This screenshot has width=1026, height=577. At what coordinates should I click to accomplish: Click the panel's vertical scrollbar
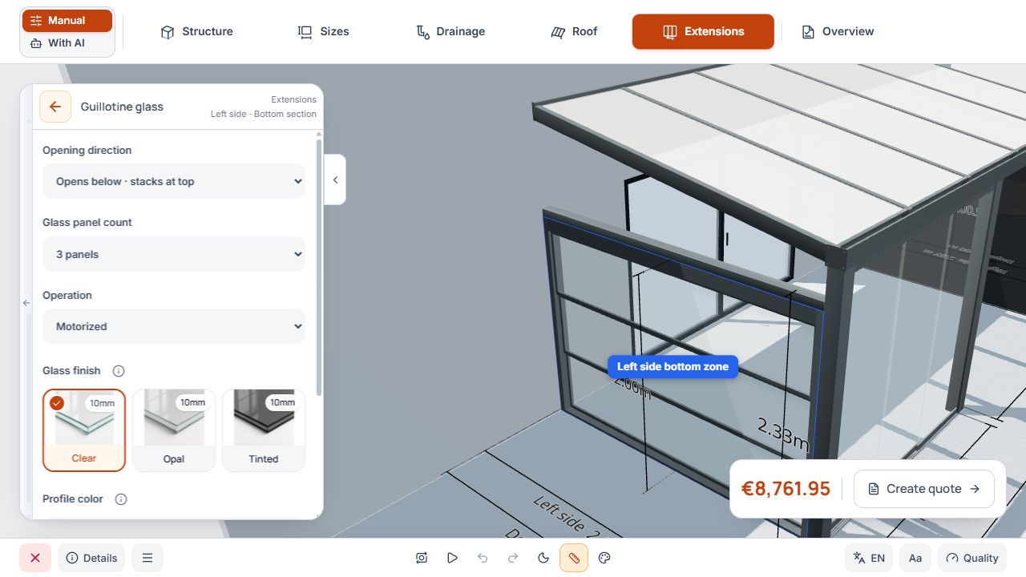(x=319, y=268)
